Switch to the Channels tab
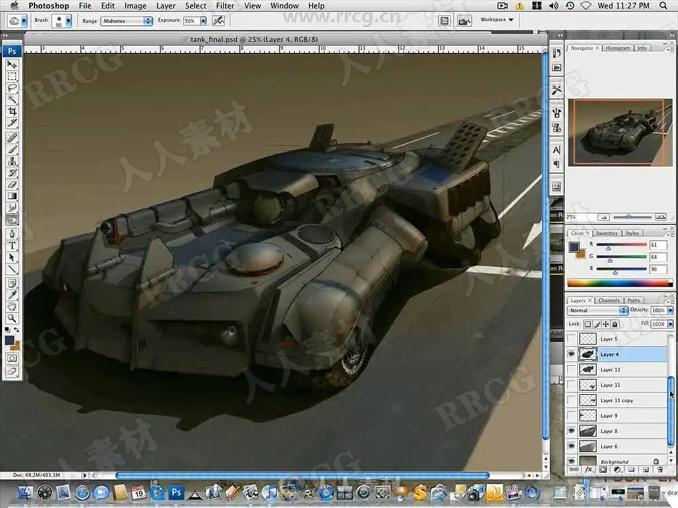The height and width of the screenshot is (508, 678). pyautogui.click(x=608, y=300)
